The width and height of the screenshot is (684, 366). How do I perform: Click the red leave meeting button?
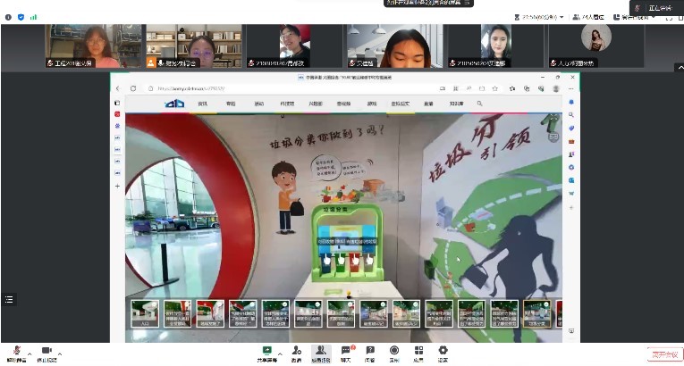coord(664,354)
